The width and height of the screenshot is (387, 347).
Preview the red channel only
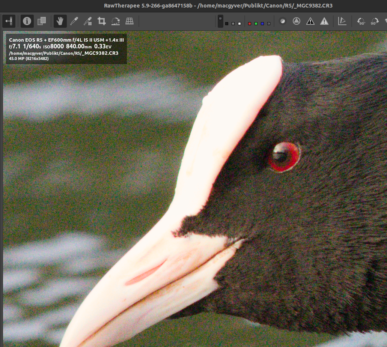249,24
